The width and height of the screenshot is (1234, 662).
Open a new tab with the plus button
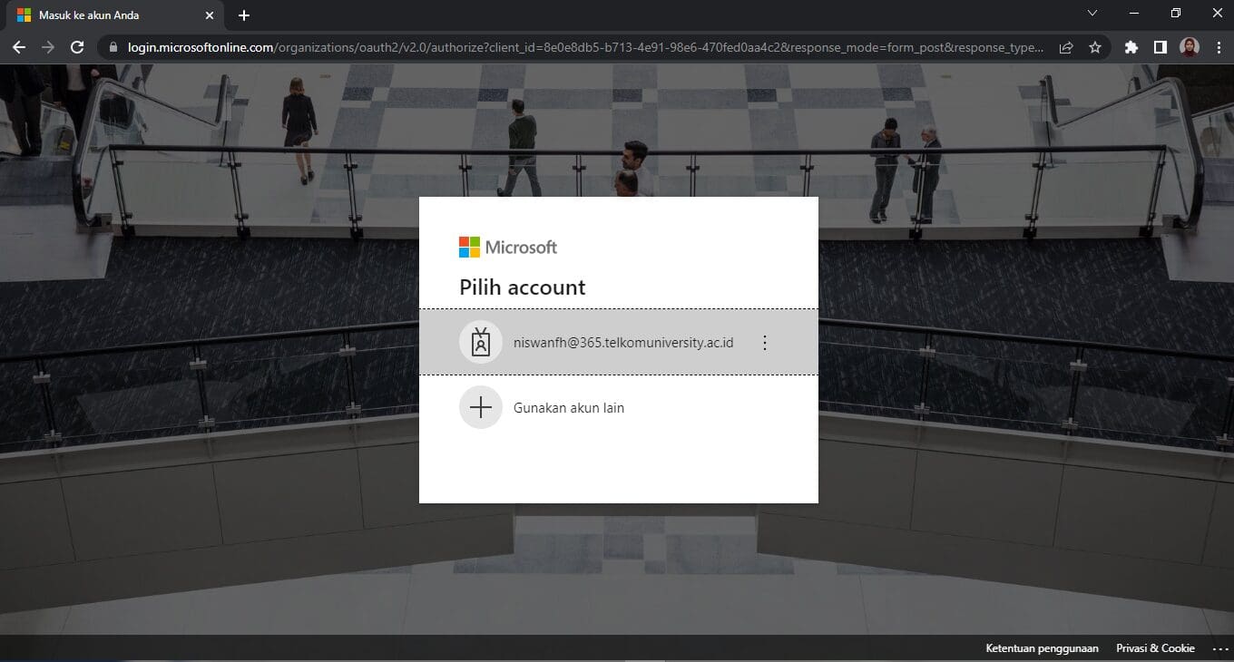243,15
